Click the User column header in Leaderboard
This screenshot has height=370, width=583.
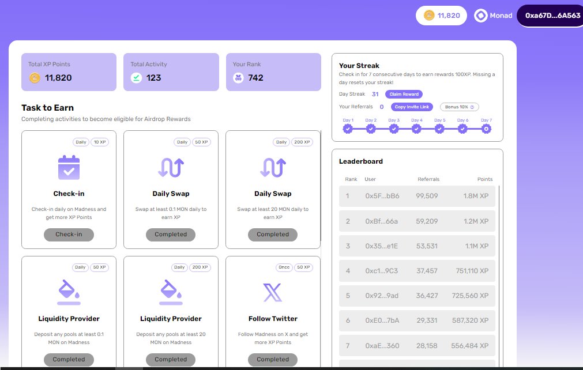click(x=370, y=179)
